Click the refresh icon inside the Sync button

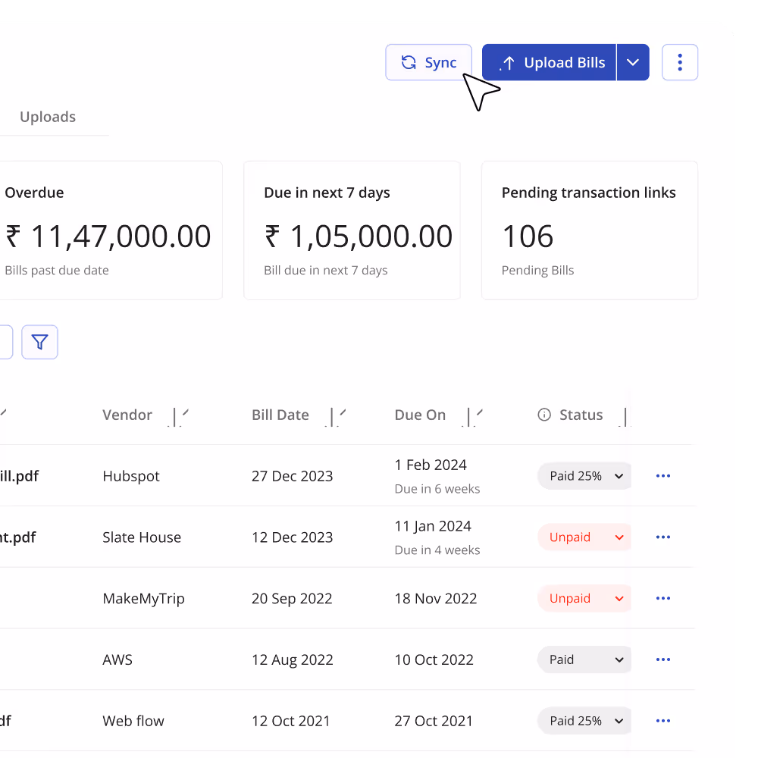[x=409, y=62]
